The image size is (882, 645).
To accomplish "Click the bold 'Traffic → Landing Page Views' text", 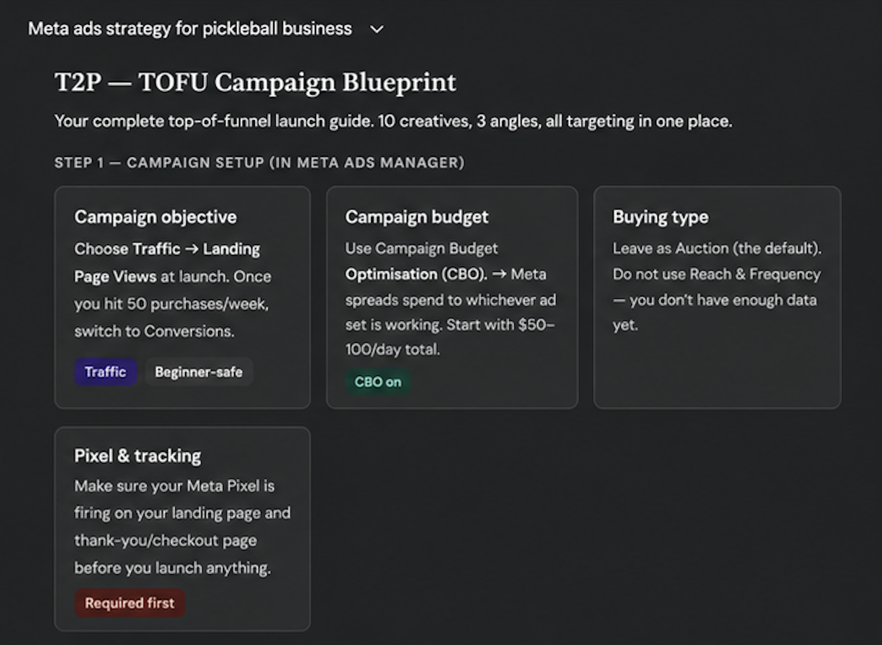I will 167,262.
